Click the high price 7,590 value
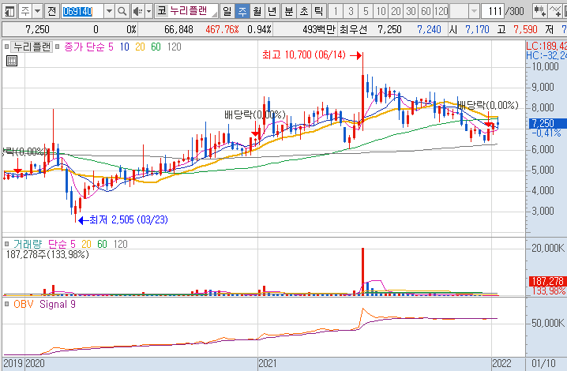The height and width of the screenshot is (371, 567). tap(525, 29)
